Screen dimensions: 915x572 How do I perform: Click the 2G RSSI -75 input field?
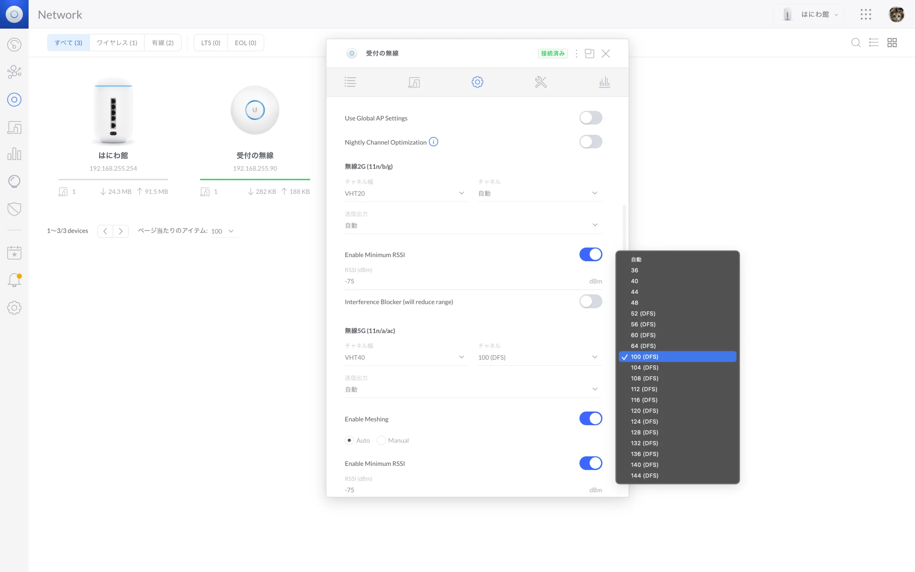(x=473, y=281)
